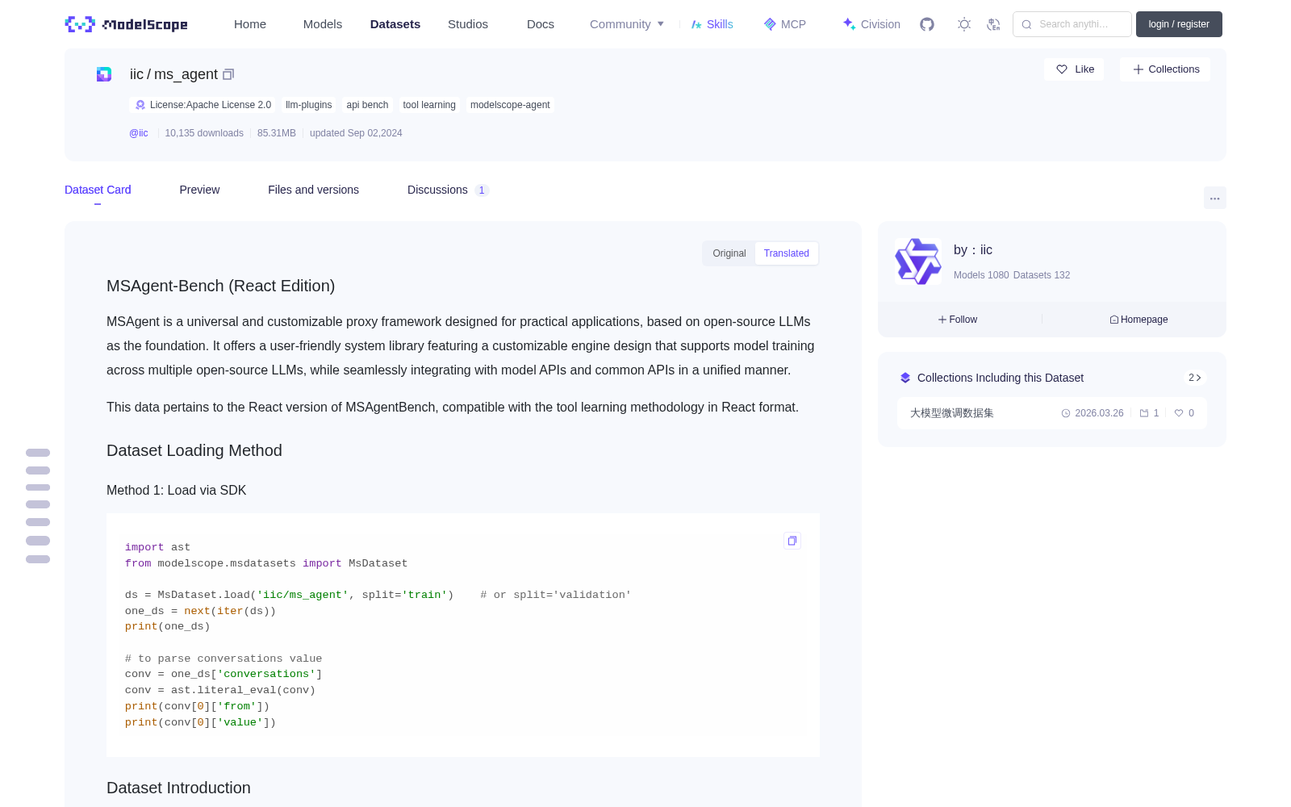Image resolution: width=1291 pixels, height=807 pixels.
Task: Click the heart icon on the Like button
Action: [1062, 69]
